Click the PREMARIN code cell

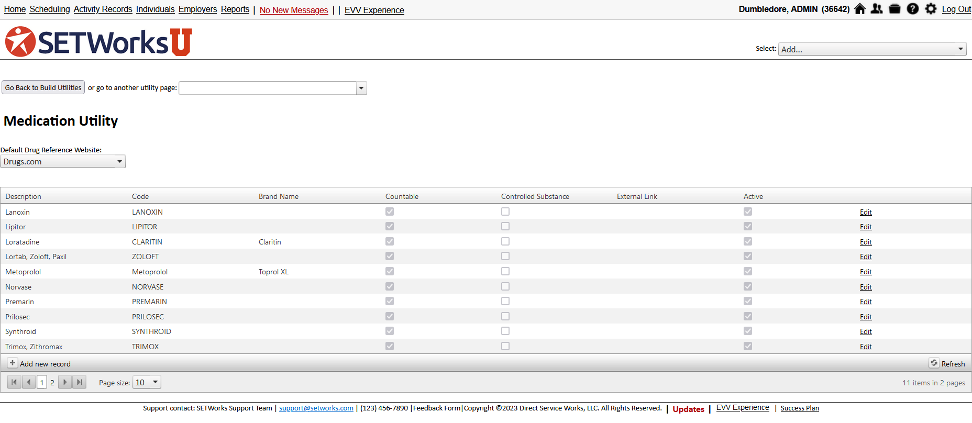(x=149, y=302)
